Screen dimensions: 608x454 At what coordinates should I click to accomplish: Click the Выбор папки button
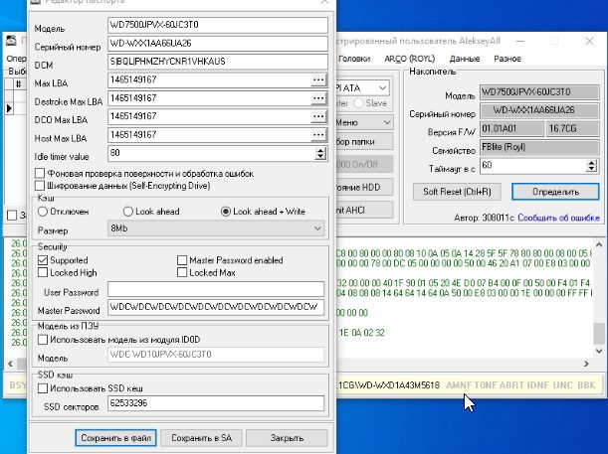[364, 142]
